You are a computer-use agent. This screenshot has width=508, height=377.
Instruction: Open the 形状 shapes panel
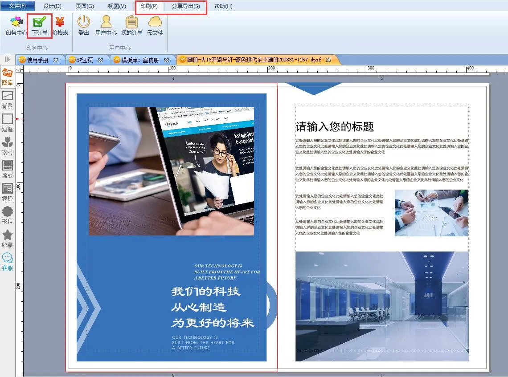pyautogui.click(x=8, y=215)
